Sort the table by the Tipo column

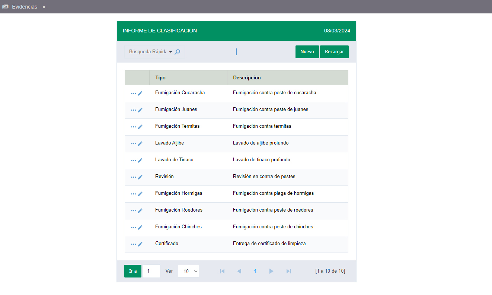tap(160, 77)
